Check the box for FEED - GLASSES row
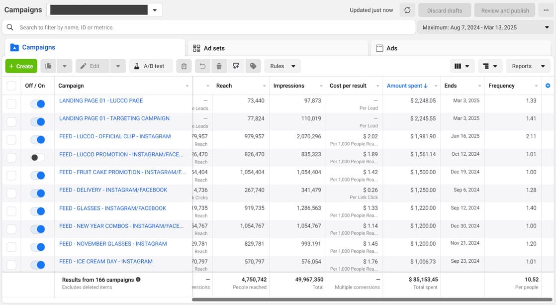The image size is (556, 305). tap(11, 211)
